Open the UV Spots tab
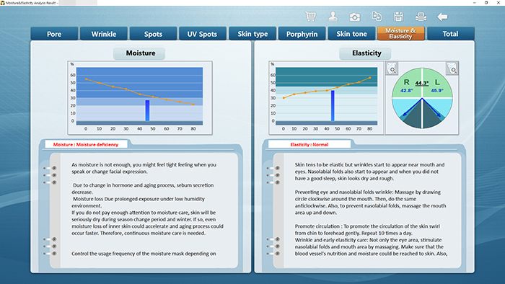 pos(202,34)
